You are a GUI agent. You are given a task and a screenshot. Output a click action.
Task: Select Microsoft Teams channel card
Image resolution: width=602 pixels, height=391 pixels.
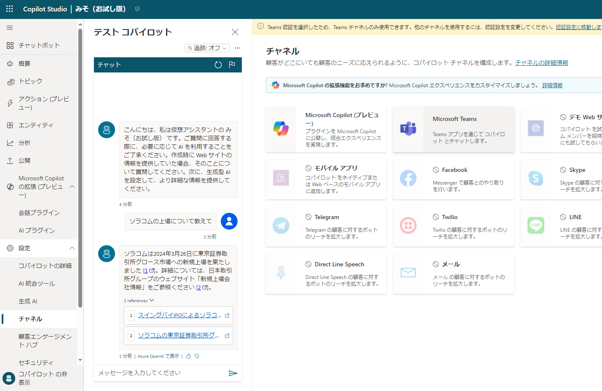point(454,129)
